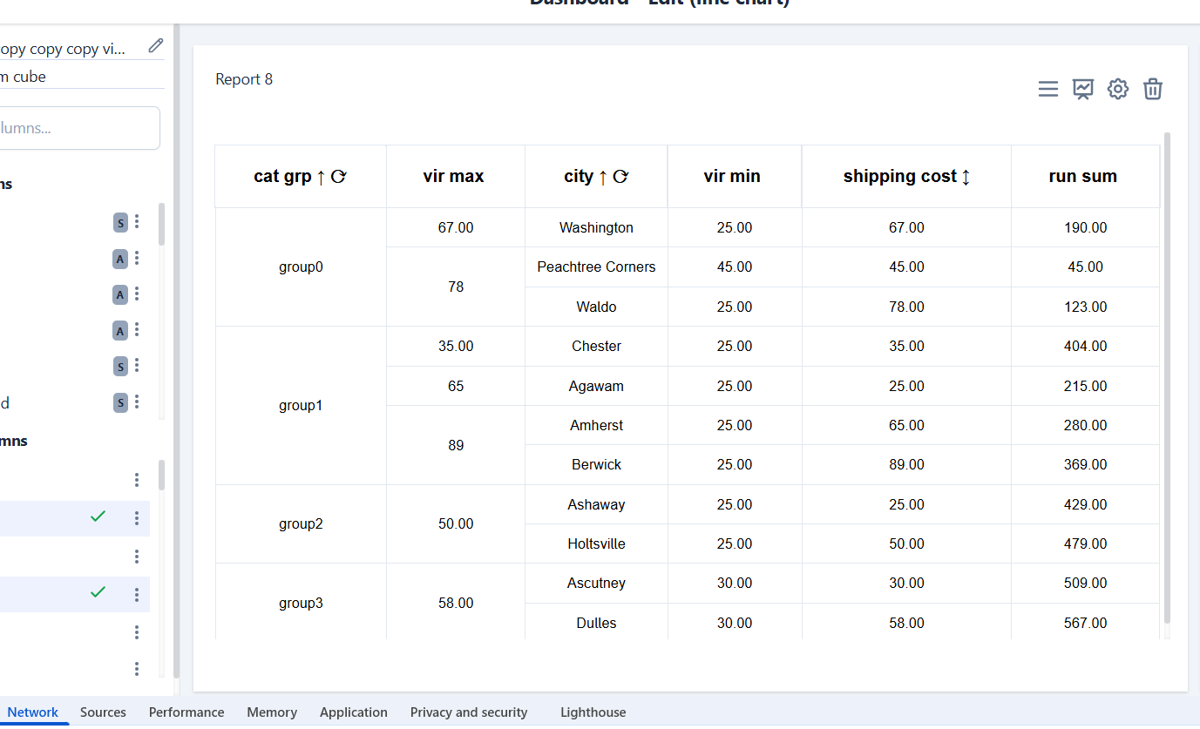Open the hamburger menu icon for Report 8
1200x729 pixels.
pyautogui.click(x=1047, y=89)
